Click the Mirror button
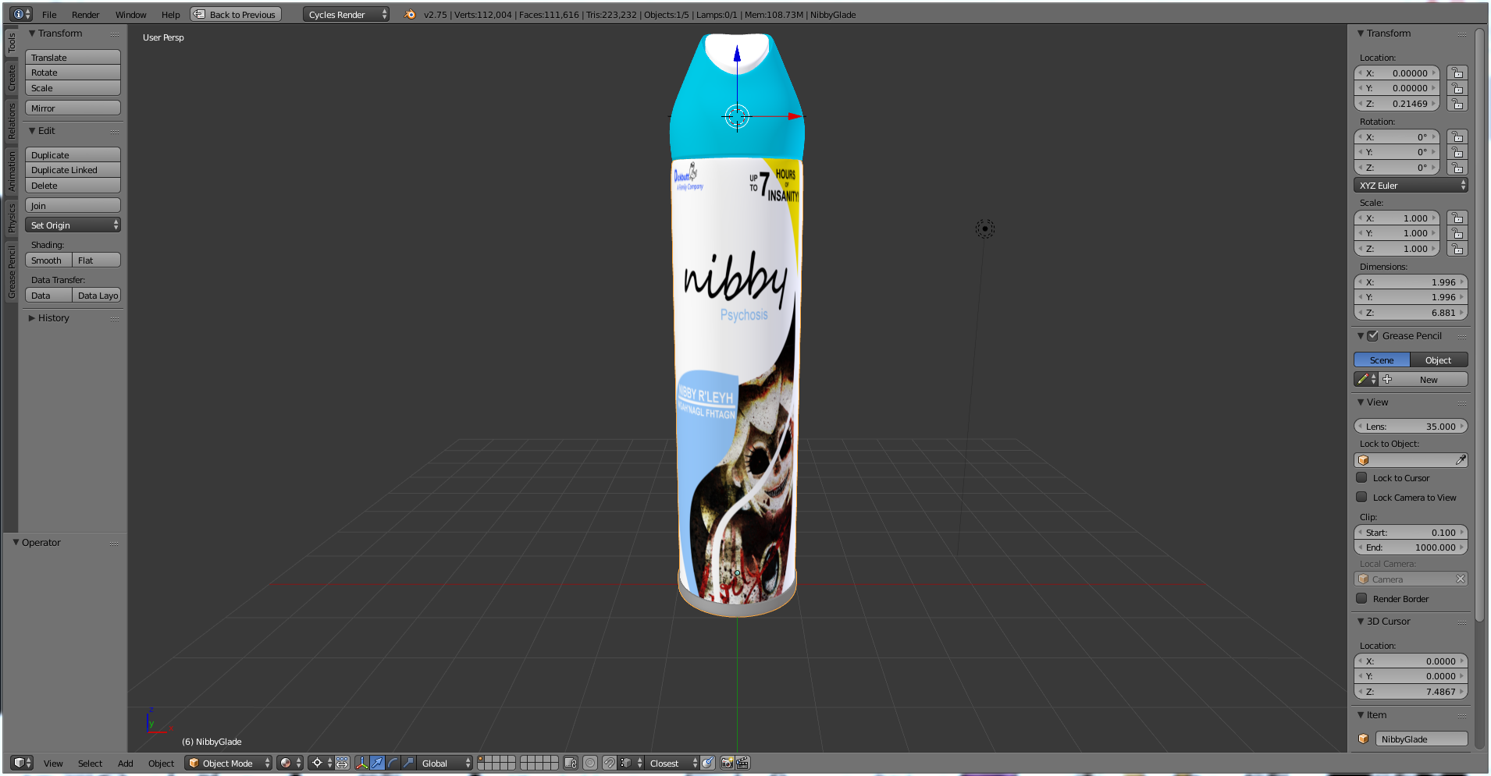Screen dimensions: 1491x776 pos(73,108)
